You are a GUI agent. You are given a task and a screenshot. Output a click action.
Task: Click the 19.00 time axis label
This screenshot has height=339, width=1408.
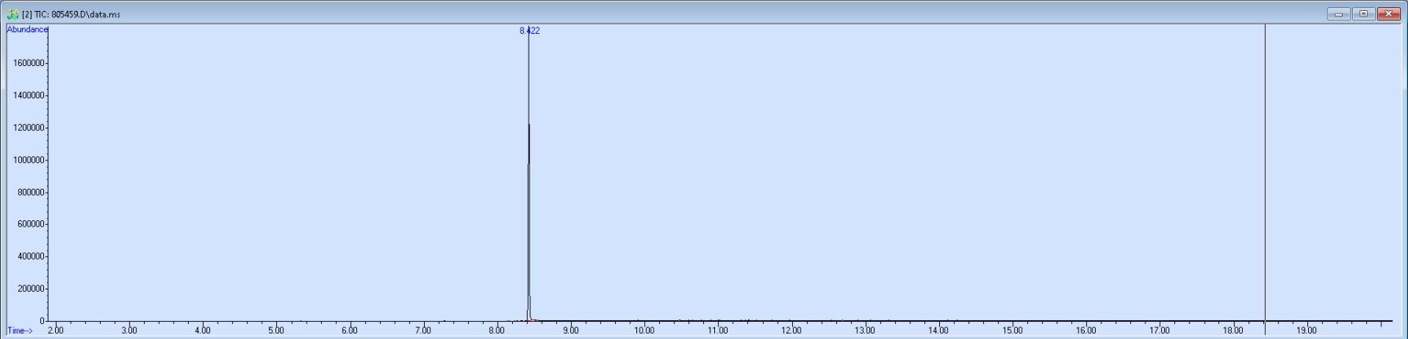point(1307,330)
